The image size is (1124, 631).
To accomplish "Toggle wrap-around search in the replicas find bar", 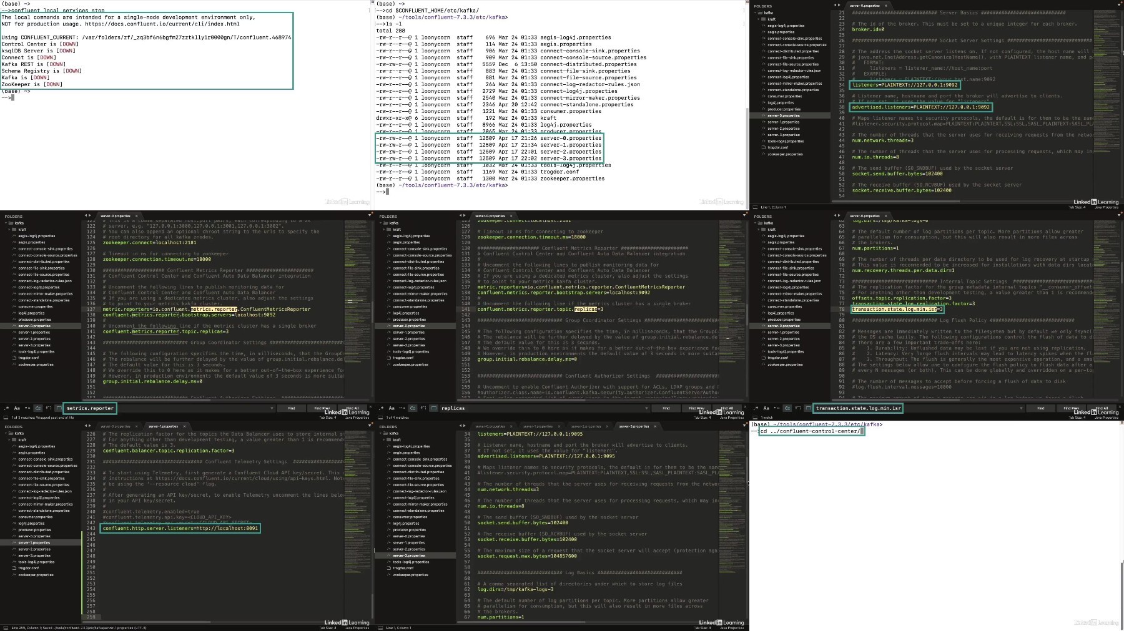I will (x=413, y=408).
